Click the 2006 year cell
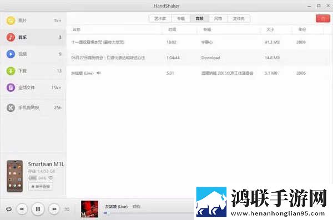The width and height of the screenshot is (333, 220). [x=301, y=73]
